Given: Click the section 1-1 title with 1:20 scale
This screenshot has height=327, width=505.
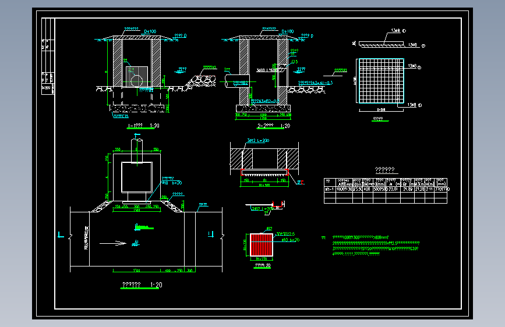Looking at the screenshot, I should pos(144,126).
